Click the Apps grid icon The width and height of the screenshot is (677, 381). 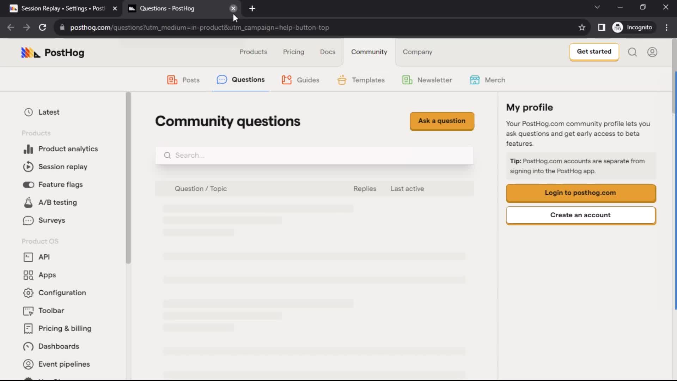tap(28, 275)
